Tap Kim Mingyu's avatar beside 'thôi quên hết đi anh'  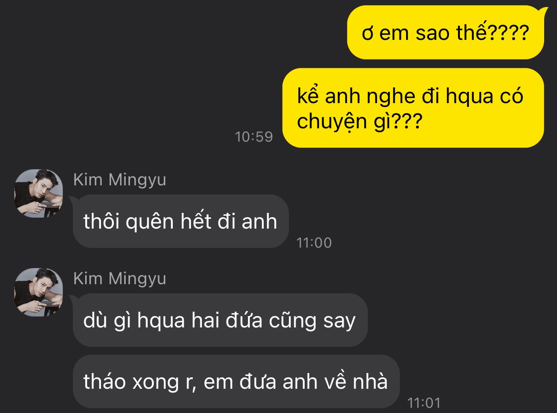click(x=39, y=193)
